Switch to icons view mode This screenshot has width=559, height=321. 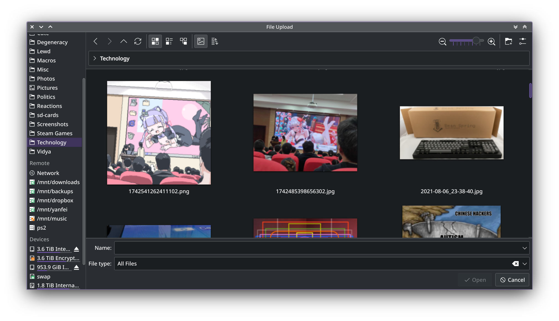pyautogui.click(x=155, y=41)
